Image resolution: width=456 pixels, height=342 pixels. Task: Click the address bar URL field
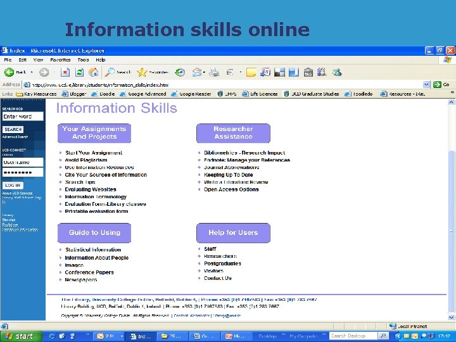[223, 85]
